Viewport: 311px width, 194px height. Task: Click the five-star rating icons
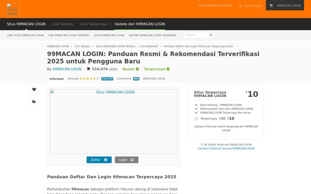[88, 78]
